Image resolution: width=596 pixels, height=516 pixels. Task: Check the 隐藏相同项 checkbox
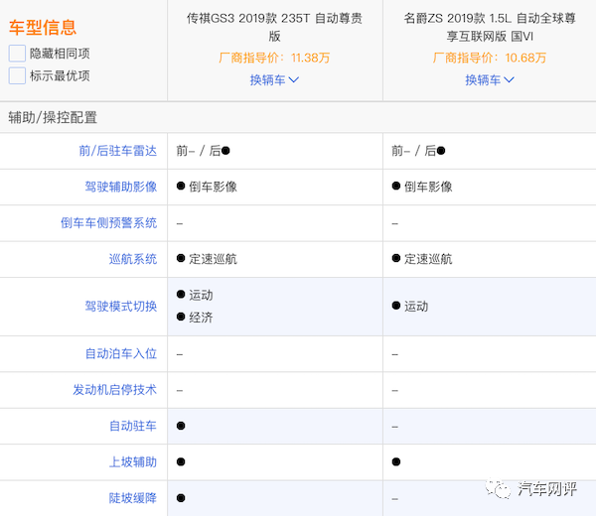click(17, 54)
